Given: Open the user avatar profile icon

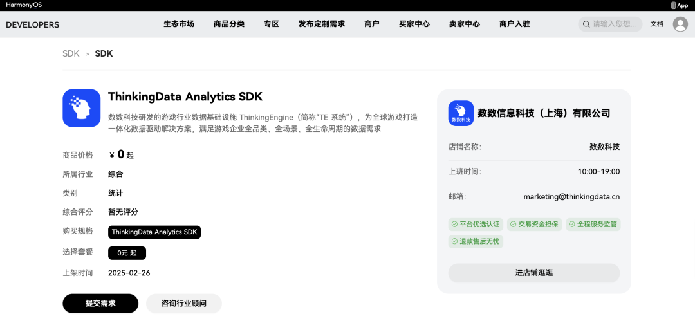Looking at the screenshot, I should tap(680, 24).
